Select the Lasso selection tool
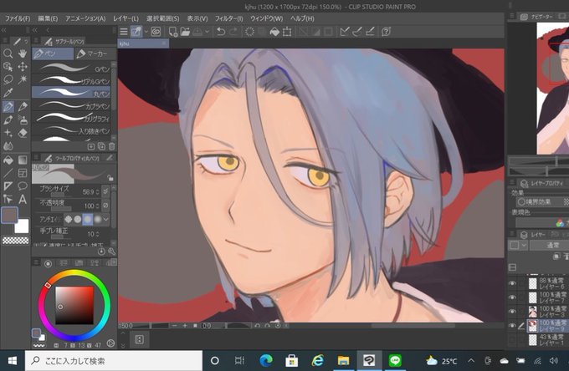This screenshot has height=371, width=569. pos(8,79)
